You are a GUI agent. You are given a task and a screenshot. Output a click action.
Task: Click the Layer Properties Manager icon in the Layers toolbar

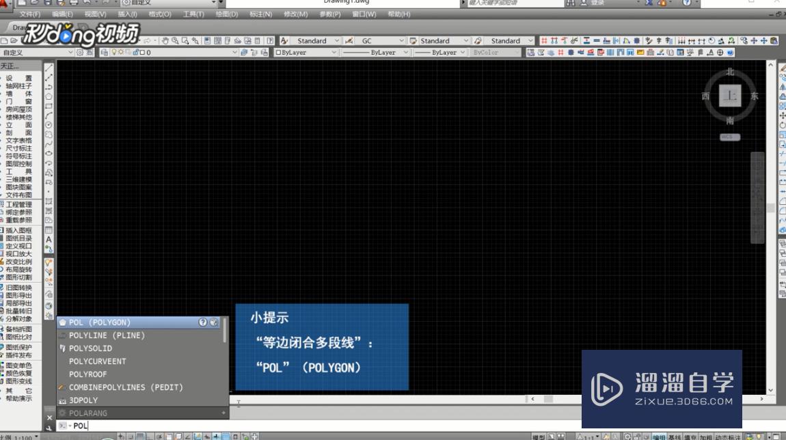click(104, 52)
